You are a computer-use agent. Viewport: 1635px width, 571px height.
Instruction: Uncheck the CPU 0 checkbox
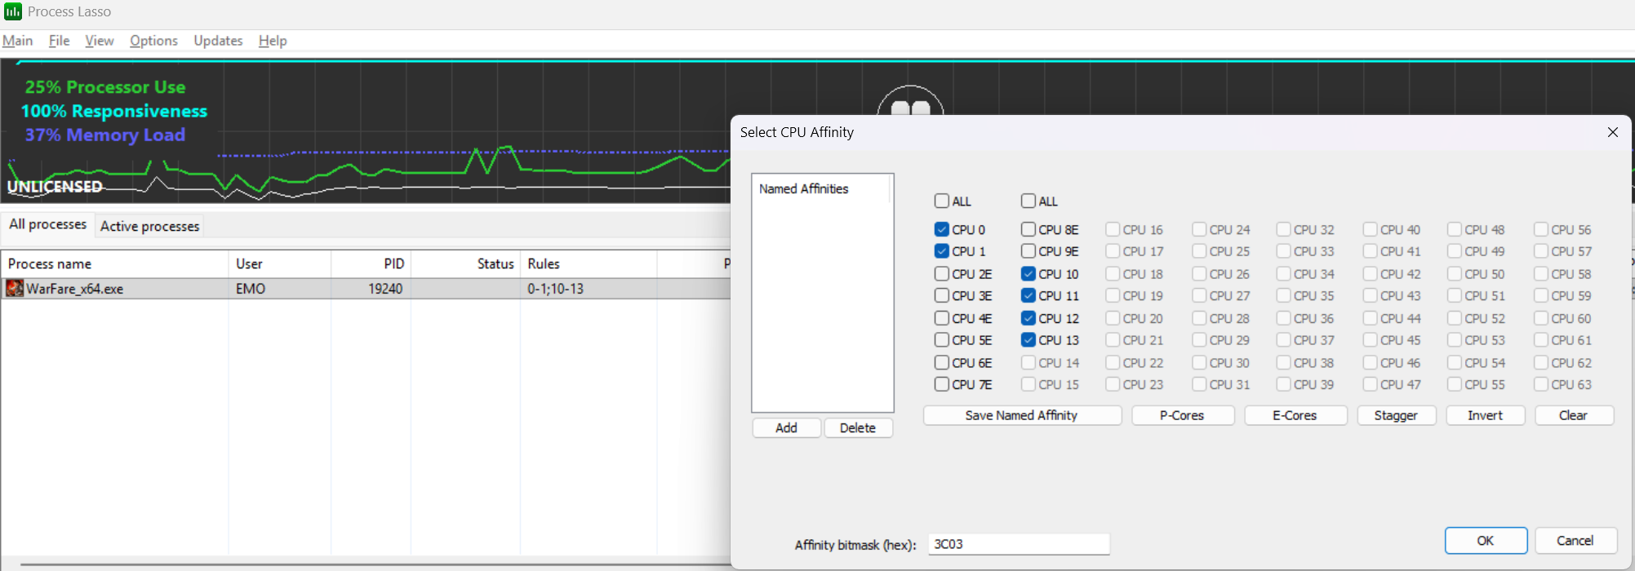coord(942,229)
